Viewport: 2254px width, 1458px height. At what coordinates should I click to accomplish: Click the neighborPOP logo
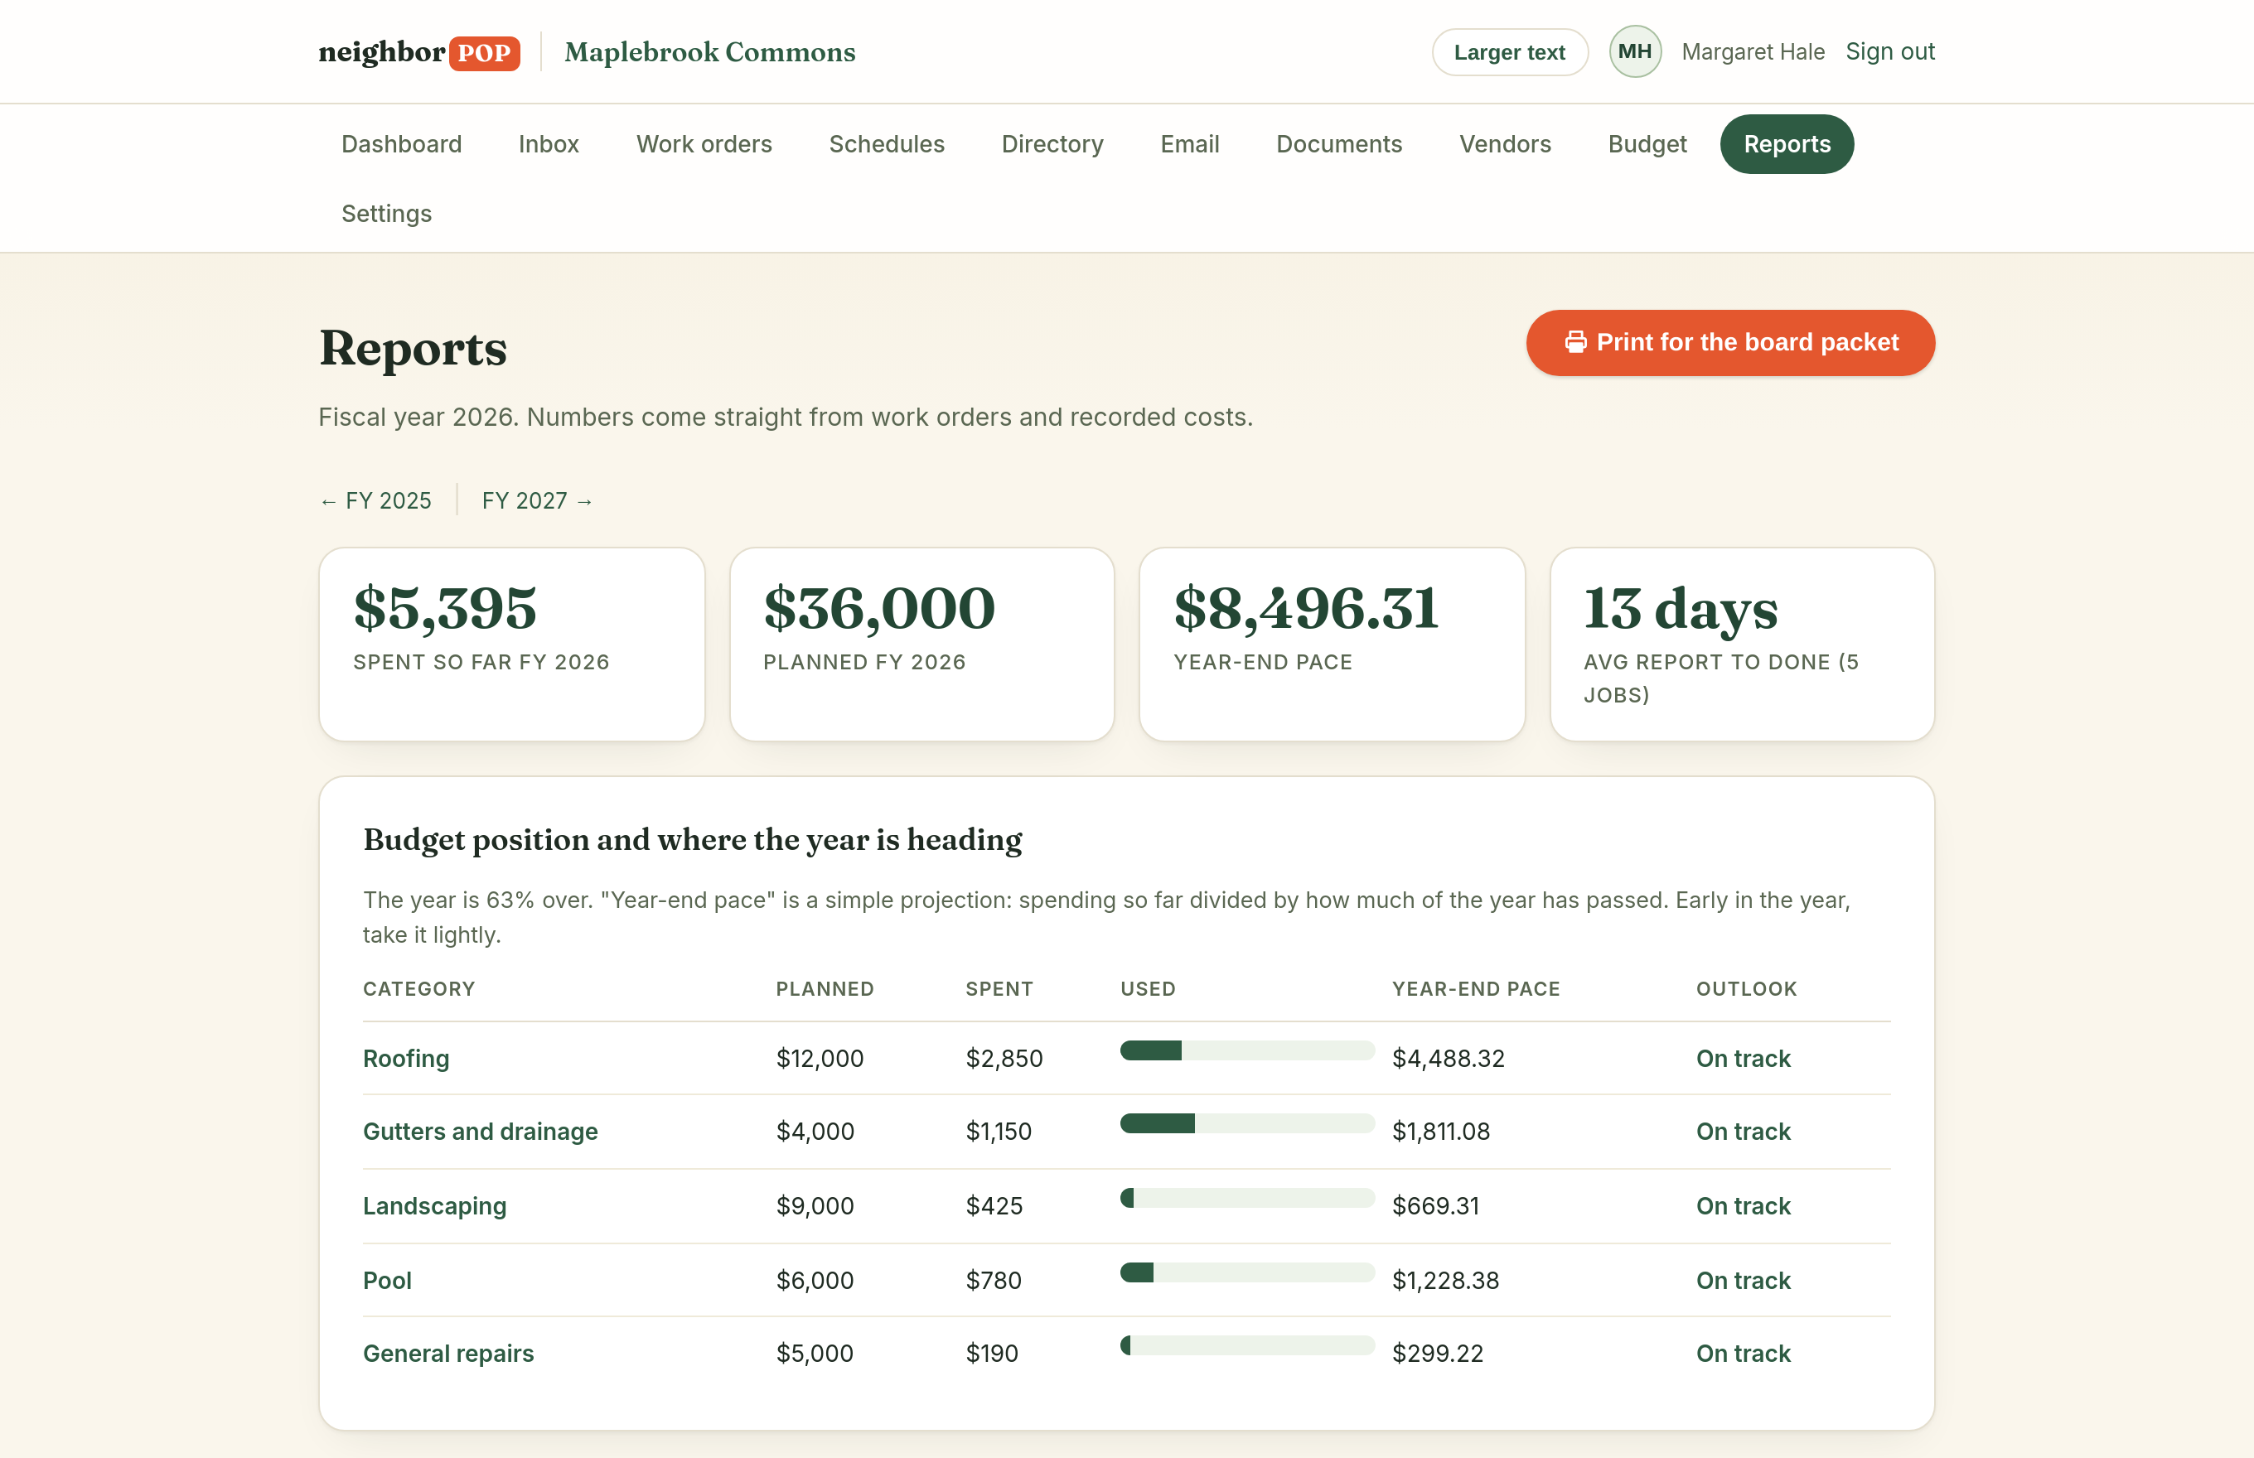(x=418, y=52)
